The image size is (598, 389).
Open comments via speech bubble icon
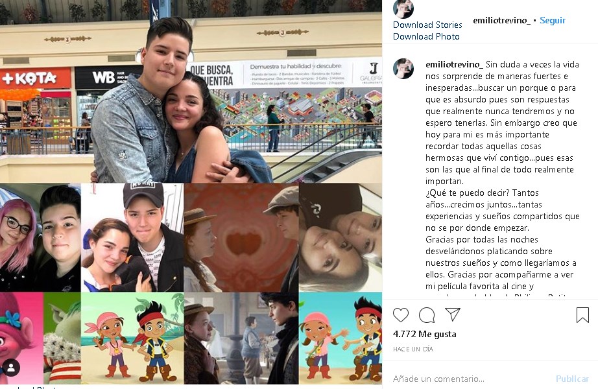point(427,315)
